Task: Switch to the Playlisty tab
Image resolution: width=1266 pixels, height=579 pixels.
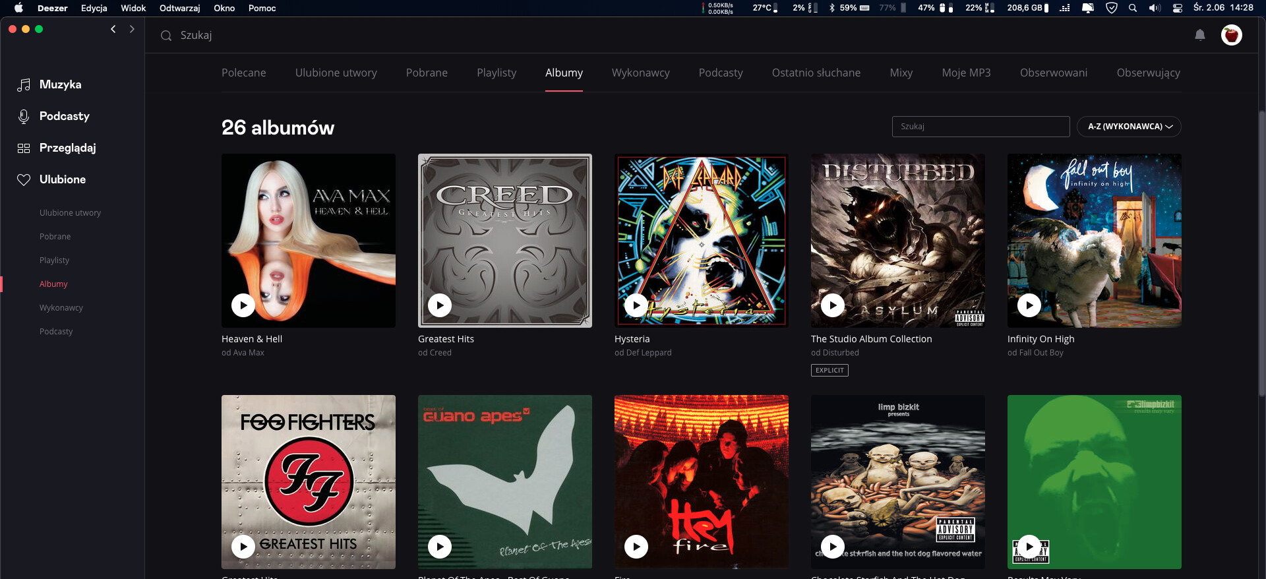Action: [497, 73]
